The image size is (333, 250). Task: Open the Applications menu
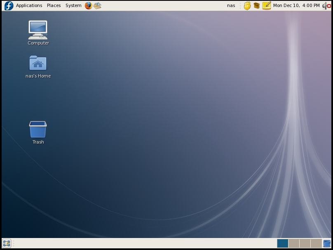[x=29, y=6]
